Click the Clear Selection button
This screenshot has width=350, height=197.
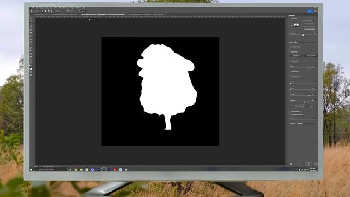click(x=300, y=106)
